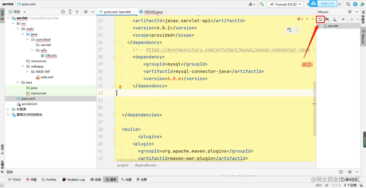The height and width of the screenshot is (188, 366).
Task: Collapse the webapp folder
Action: point(23,66)
